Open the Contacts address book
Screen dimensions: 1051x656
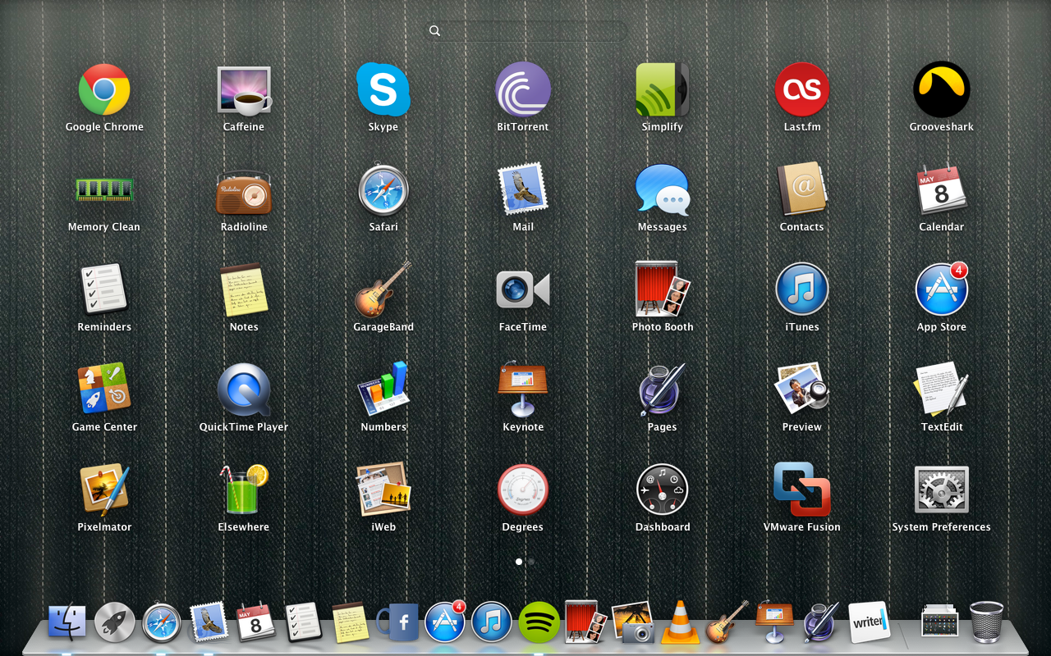click(x=802, y=189)
